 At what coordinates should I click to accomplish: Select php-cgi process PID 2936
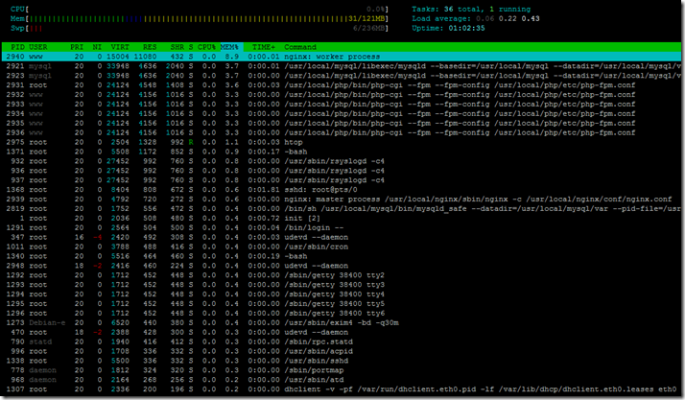tap(342, 132)
